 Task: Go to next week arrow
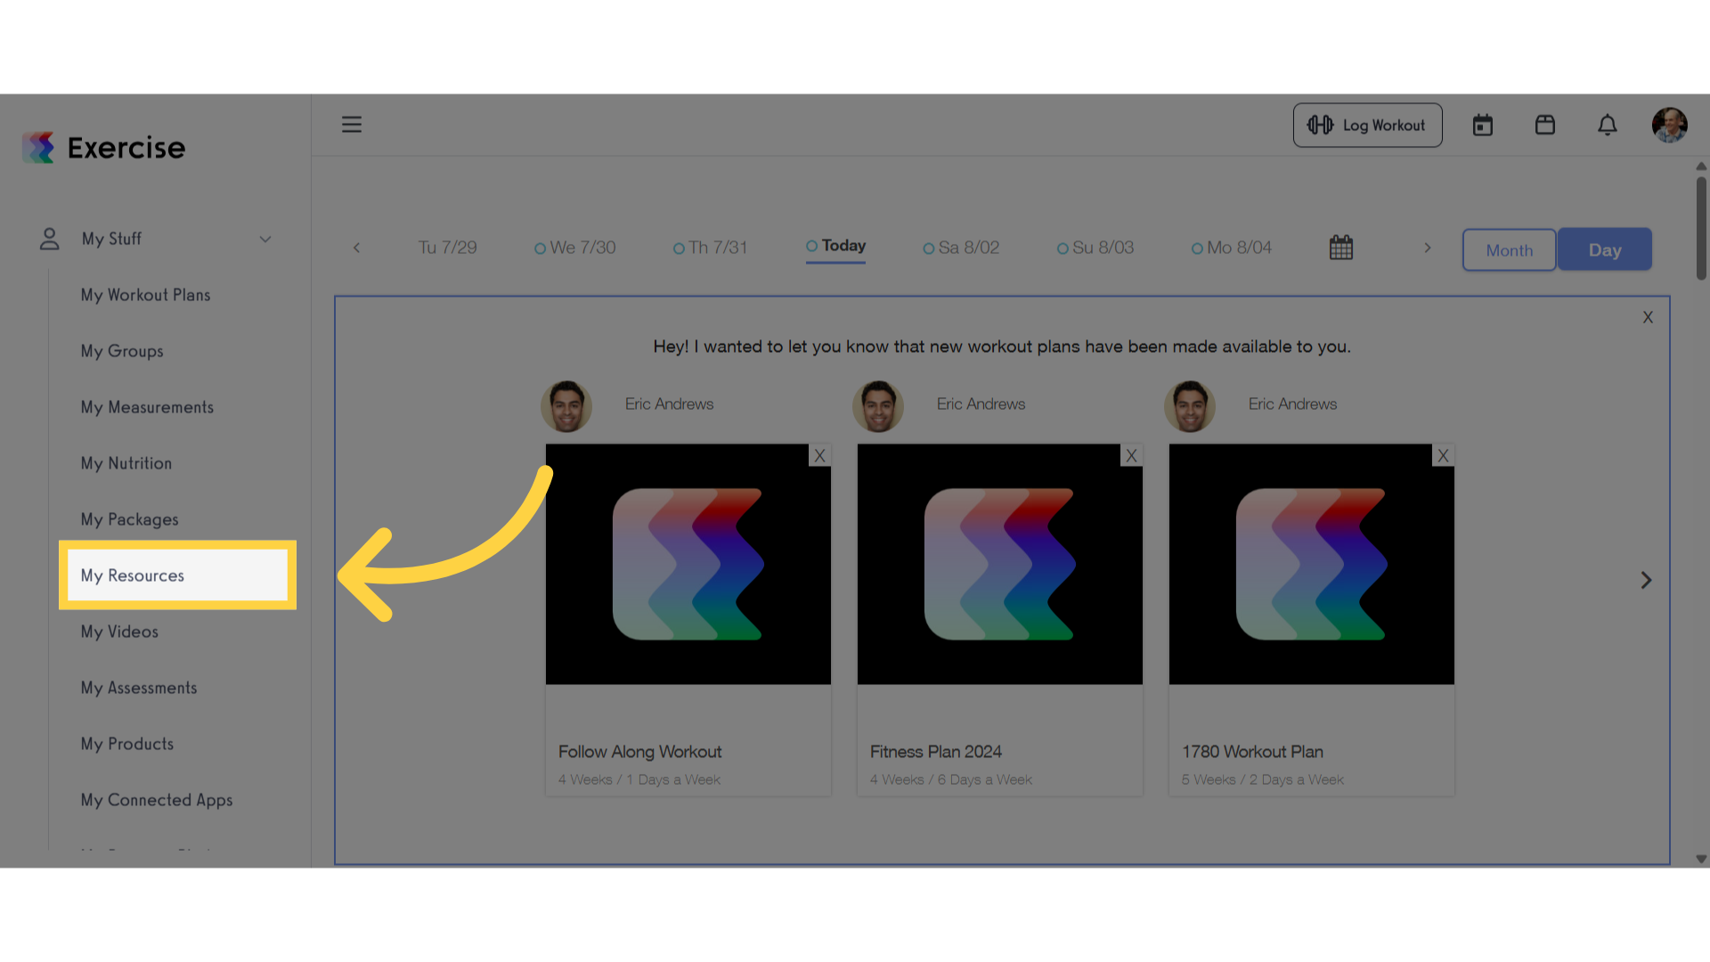click(1428, 248)
